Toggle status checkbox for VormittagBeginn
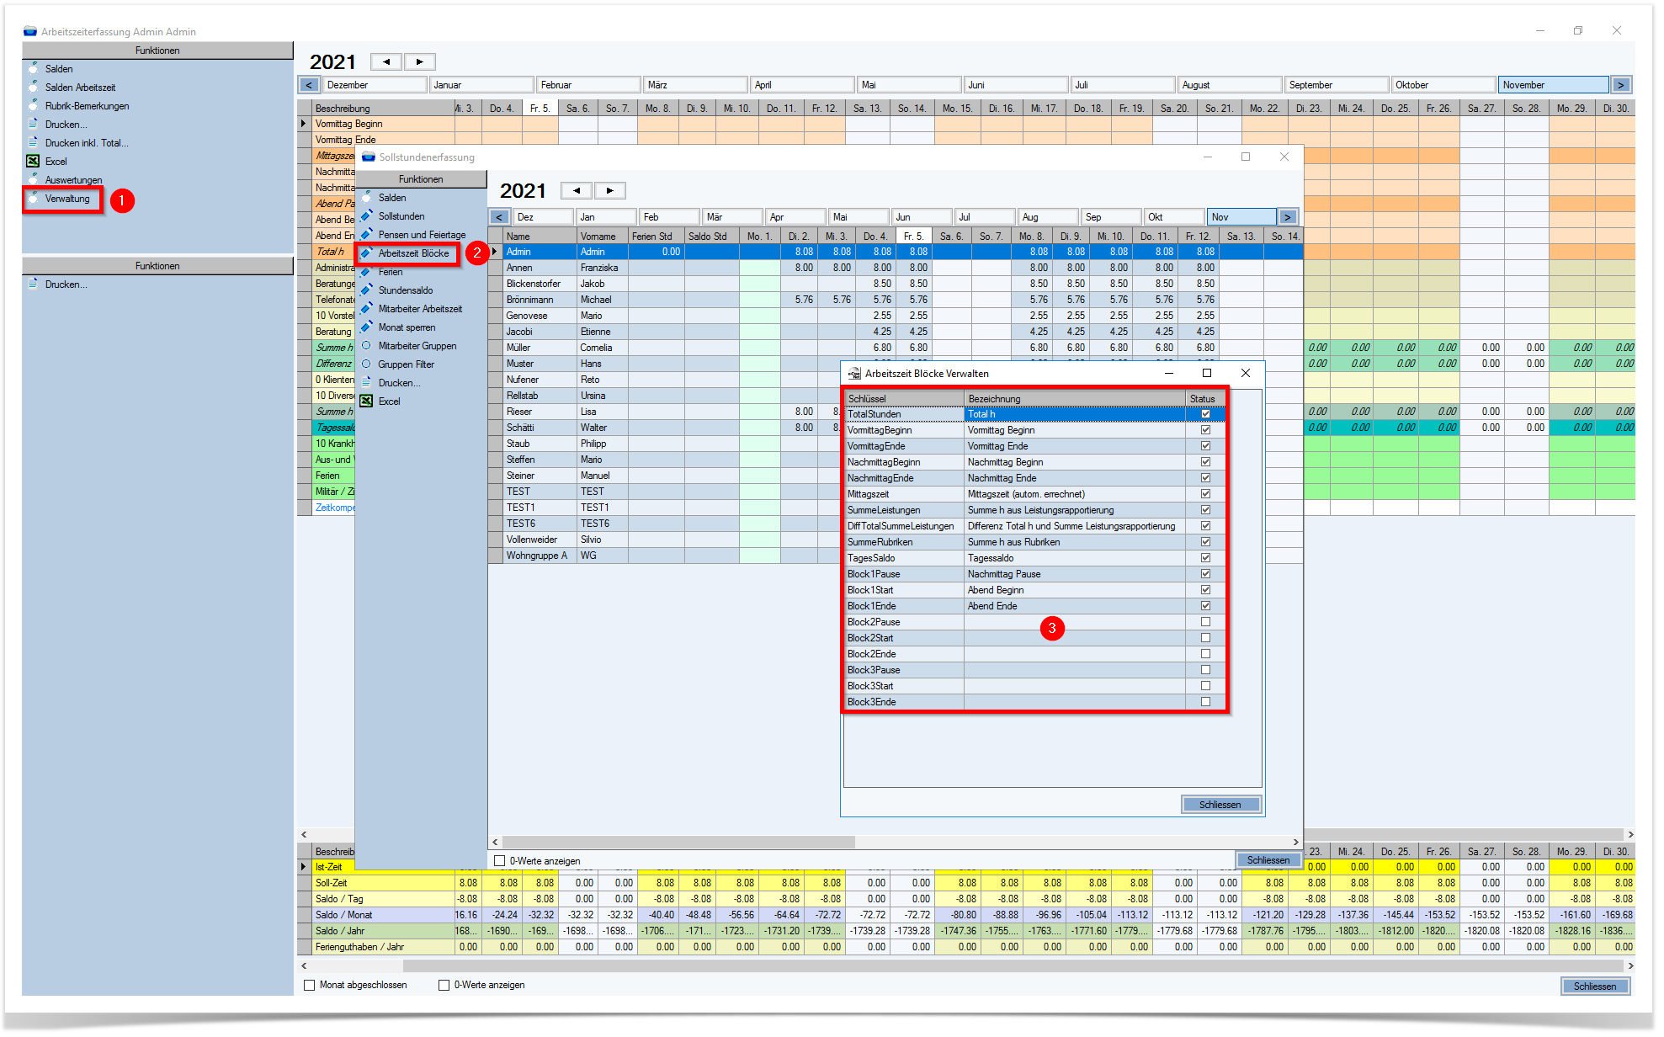The width and height of the screenshot is (1664, 1037). (x=1205, y=430)
